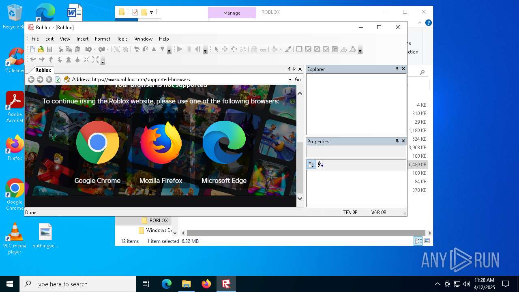Click the Open folder toolbar icon

(x=41, y=49)
